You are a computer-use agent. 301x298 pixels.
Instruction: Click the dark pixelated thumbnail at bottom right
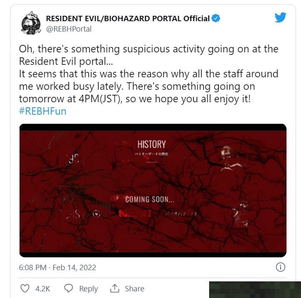point(255,290)
